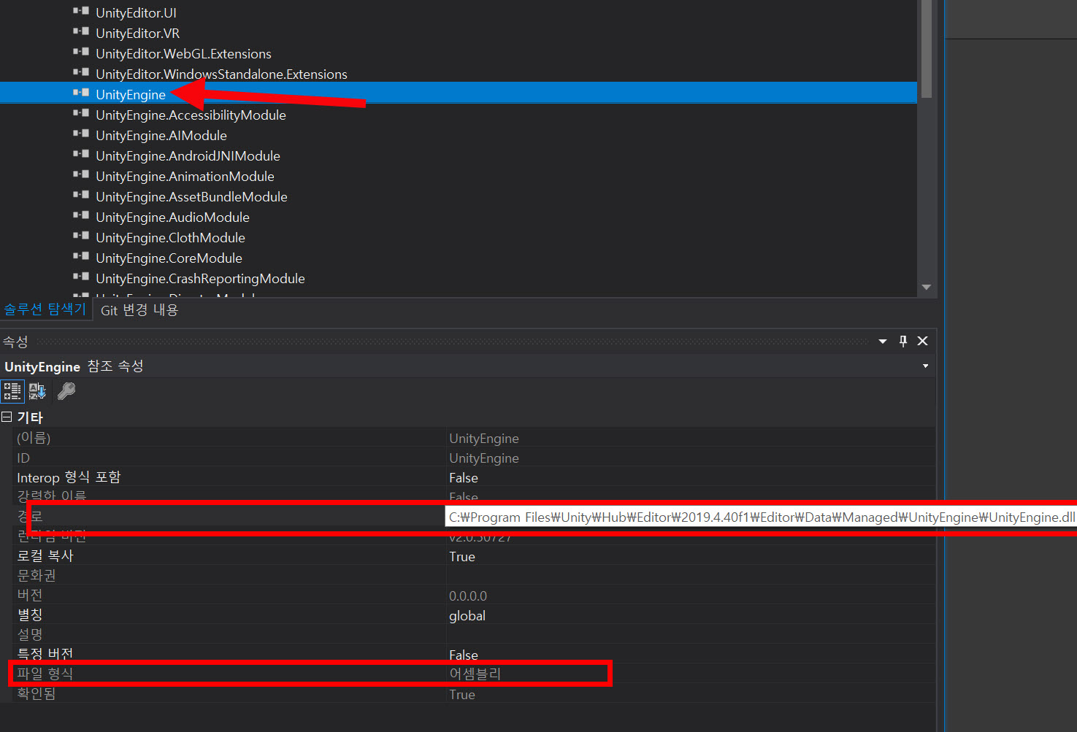Select UnityEngine.AccessibilityModule reference
The image size is (1077, 732).
pyautogui.click(x=191, y=115)
